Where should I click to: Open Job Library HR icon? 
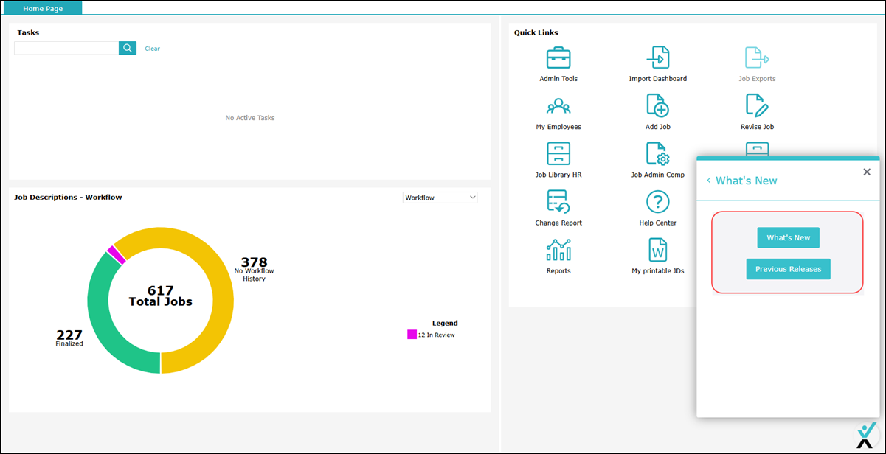point(558,154)
